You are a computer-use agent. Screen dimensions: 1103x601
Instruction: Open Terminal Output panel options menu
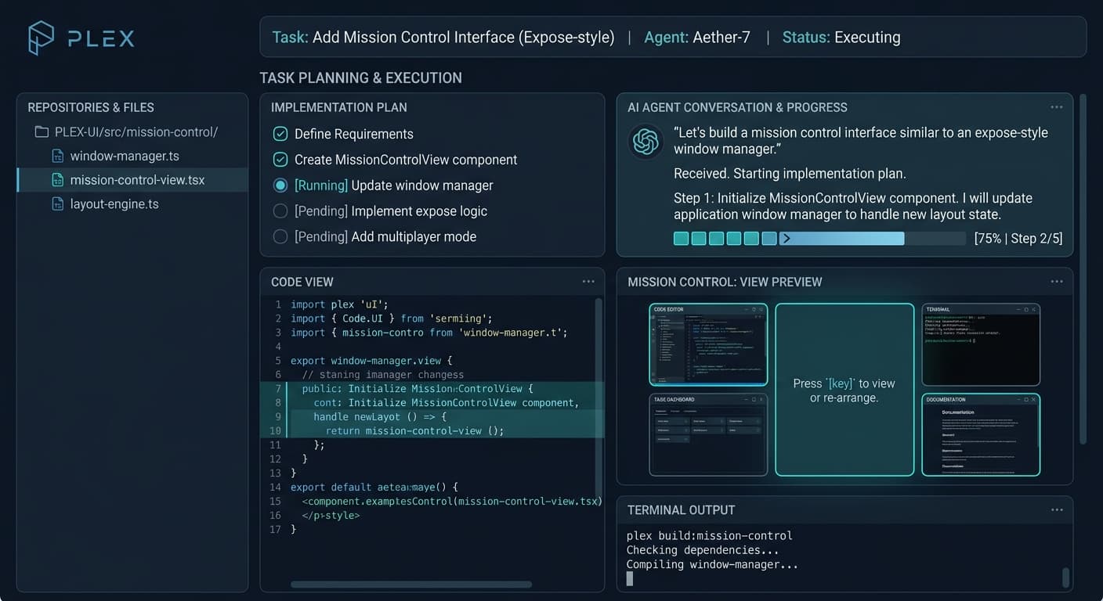click(1057, 510)
